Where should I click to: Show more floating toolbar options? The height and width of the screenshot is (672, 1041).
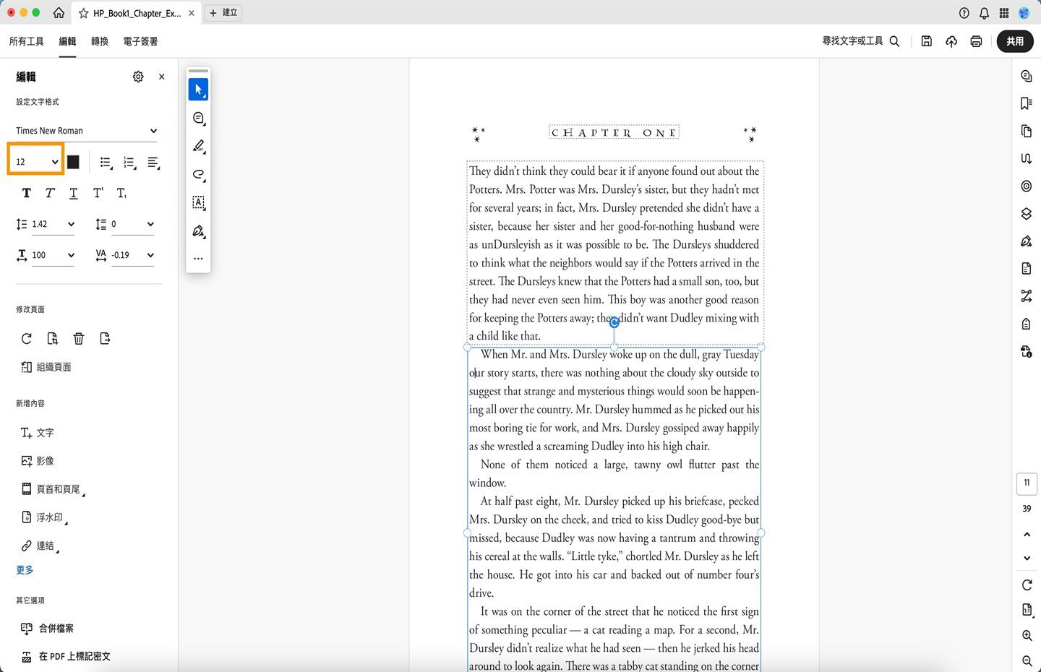[x=198, y=259]
